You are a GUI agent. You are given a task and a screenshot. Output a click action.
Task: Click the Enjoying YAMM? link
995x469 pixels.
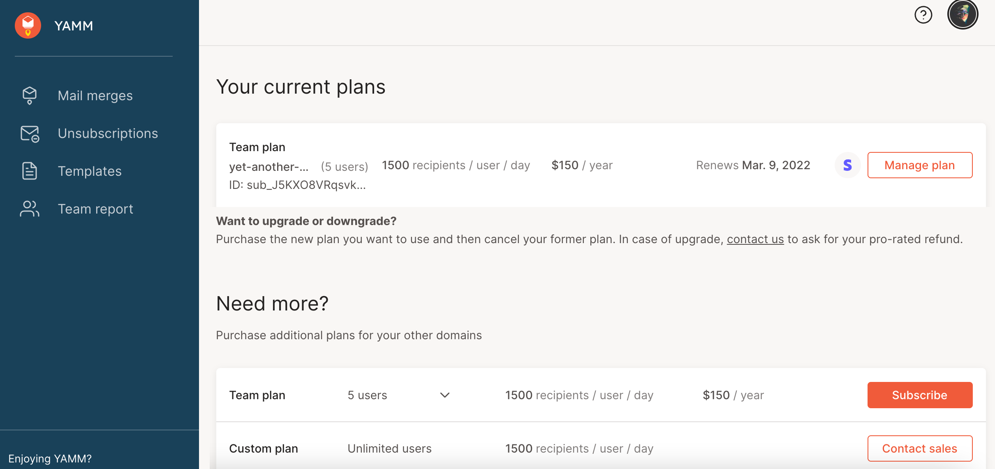click(50, 459)
